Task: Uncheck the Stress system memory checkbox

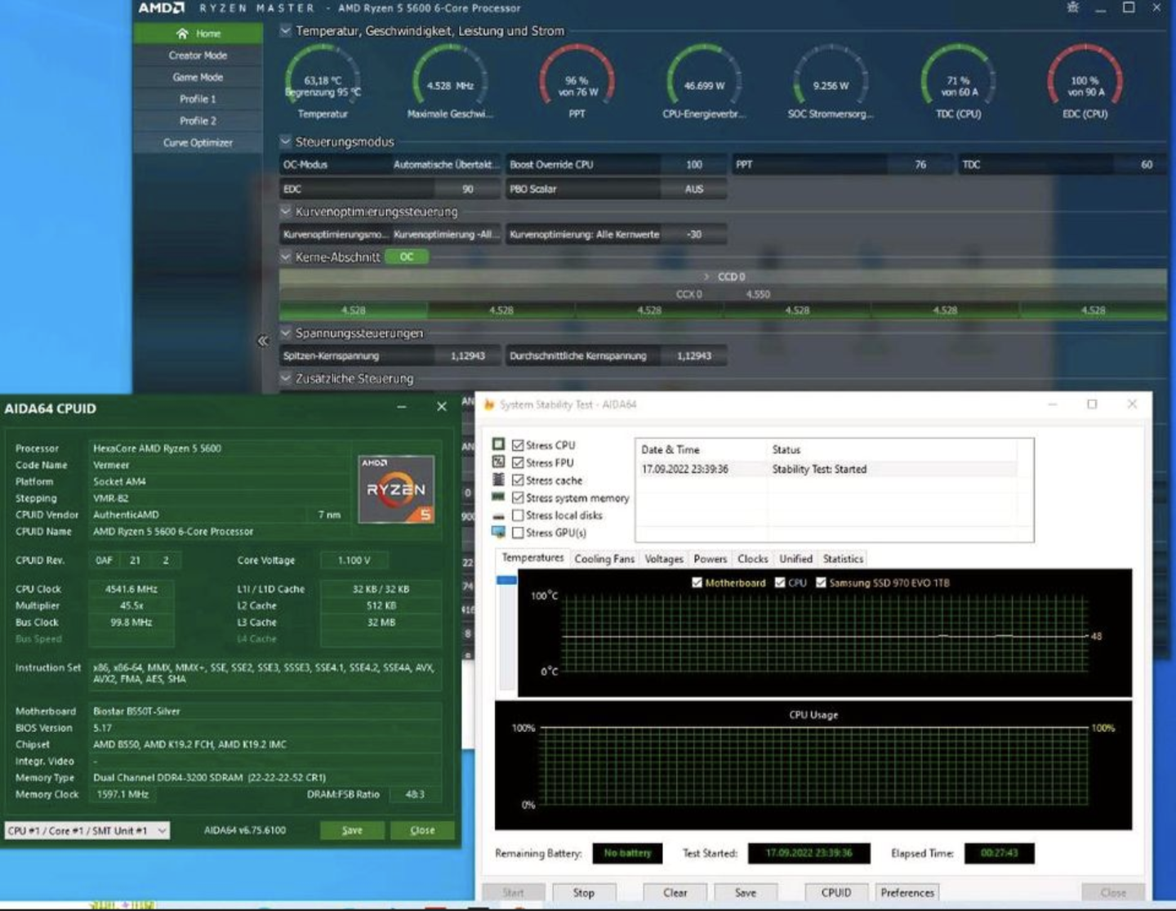Action: 518,498
